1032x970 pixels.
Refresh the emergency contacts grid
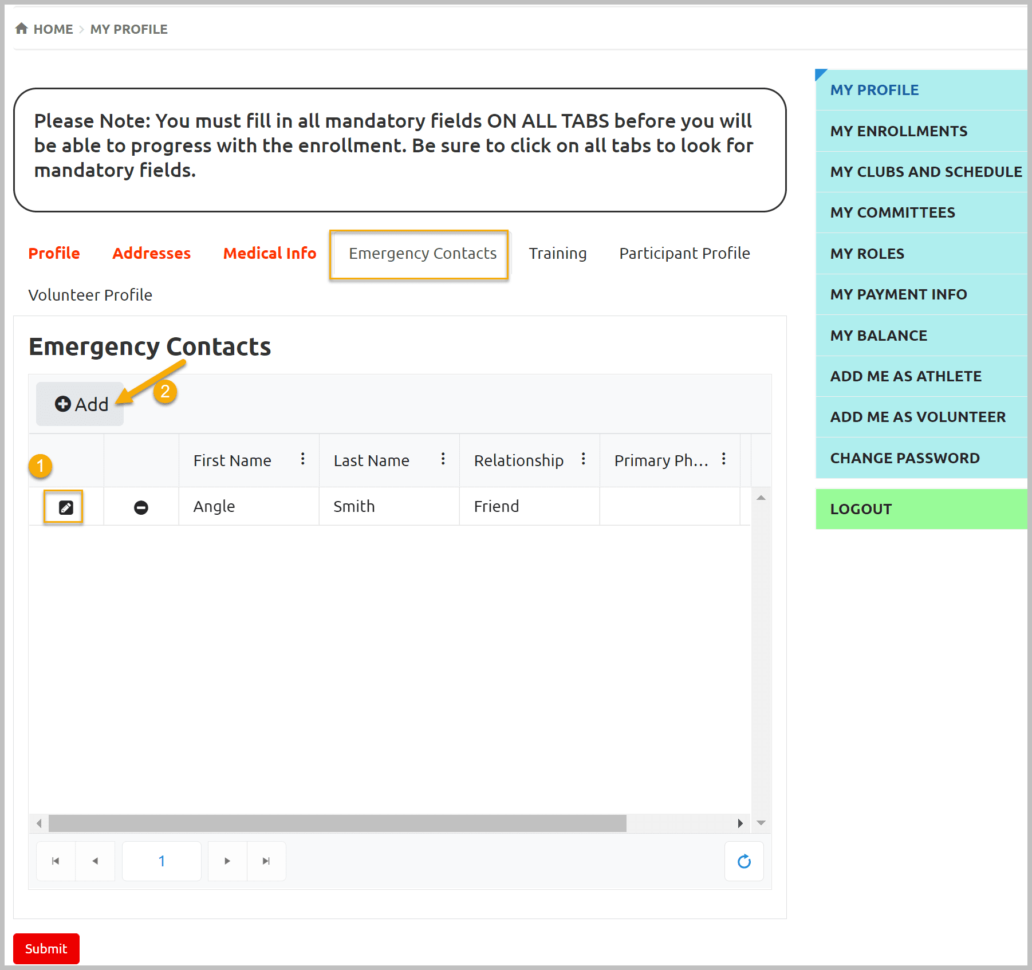click(744, 861)
